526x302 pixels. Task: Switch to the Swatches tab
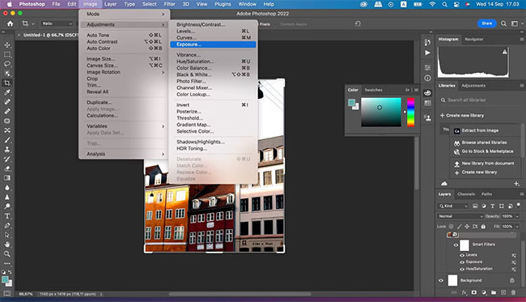[373, 90]
